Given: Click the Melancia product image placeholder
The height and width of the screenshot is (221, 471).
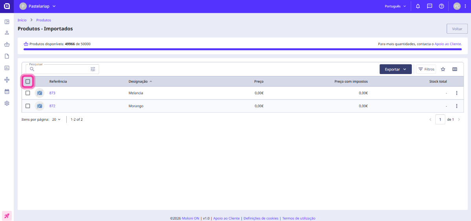Looking at the screenshot, I should point(40,93).
